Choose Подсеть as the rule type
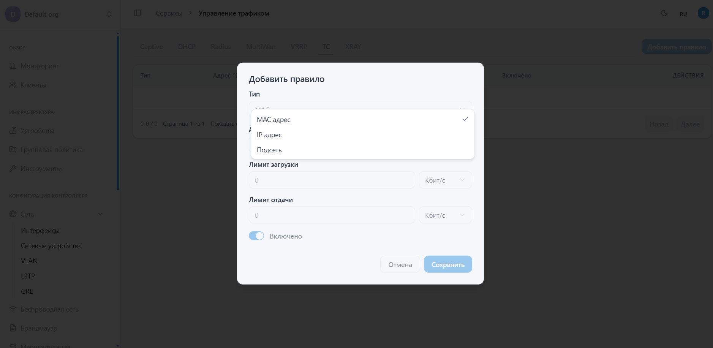 (269, 150)
